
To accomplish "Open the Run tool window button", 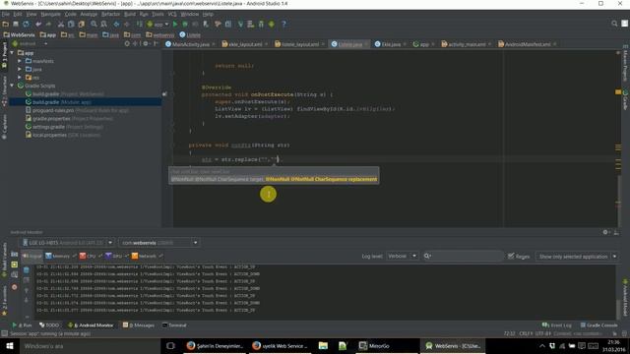I will [x=22, y=325].
